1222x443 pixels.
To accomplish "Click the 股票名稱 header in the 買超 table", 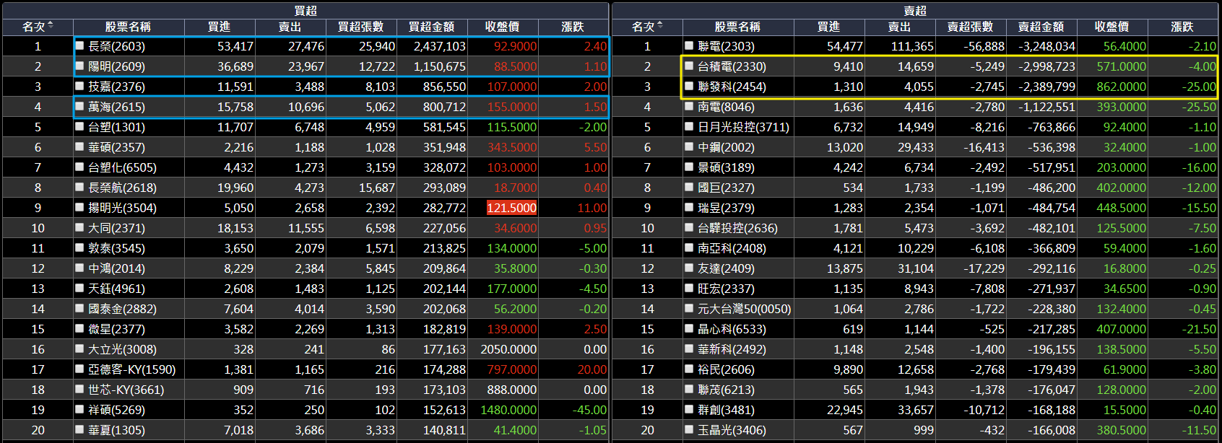I will (129, 27).
